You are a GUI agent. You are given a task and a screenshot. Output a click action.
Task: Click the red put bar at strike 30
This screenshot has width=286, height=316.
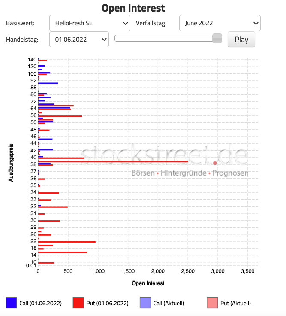49,221
